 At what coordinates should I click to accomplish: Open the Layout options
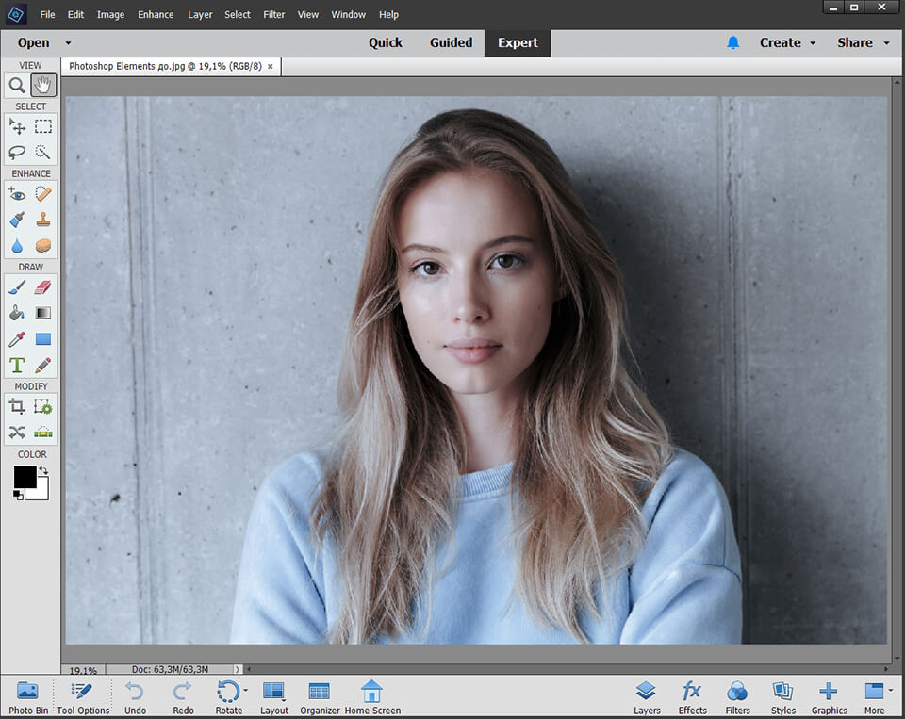pos(274,697)
